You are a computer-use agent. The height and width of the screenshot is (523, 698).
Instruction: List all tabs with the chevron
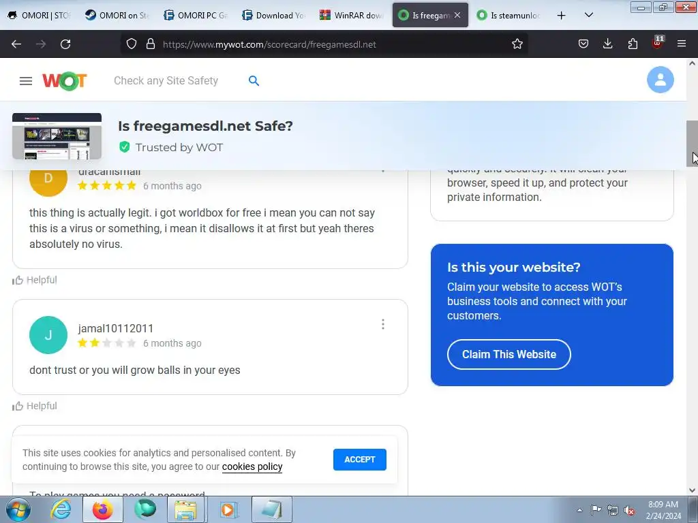(x=588, y=16)
